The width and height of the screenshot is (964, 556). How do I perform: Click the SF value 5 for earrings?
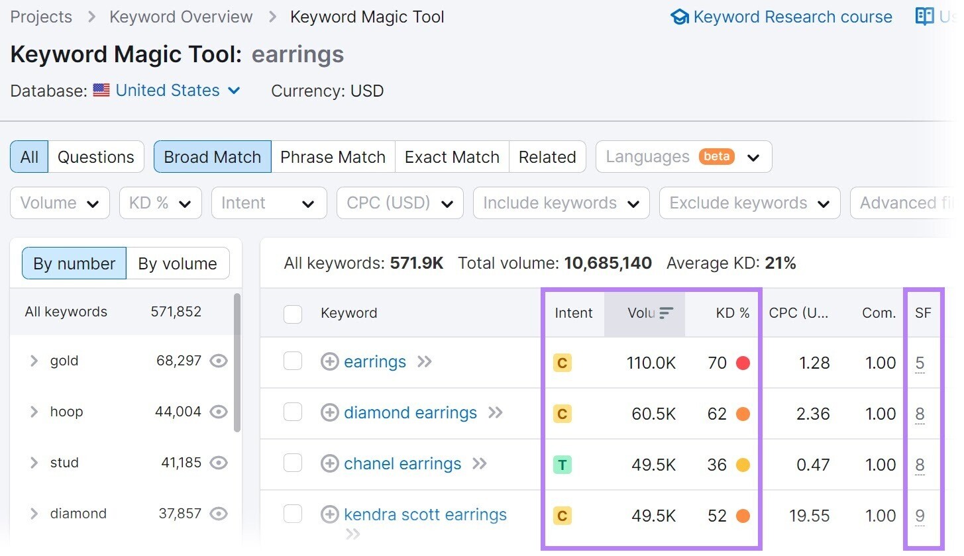[x=920, y=363]
